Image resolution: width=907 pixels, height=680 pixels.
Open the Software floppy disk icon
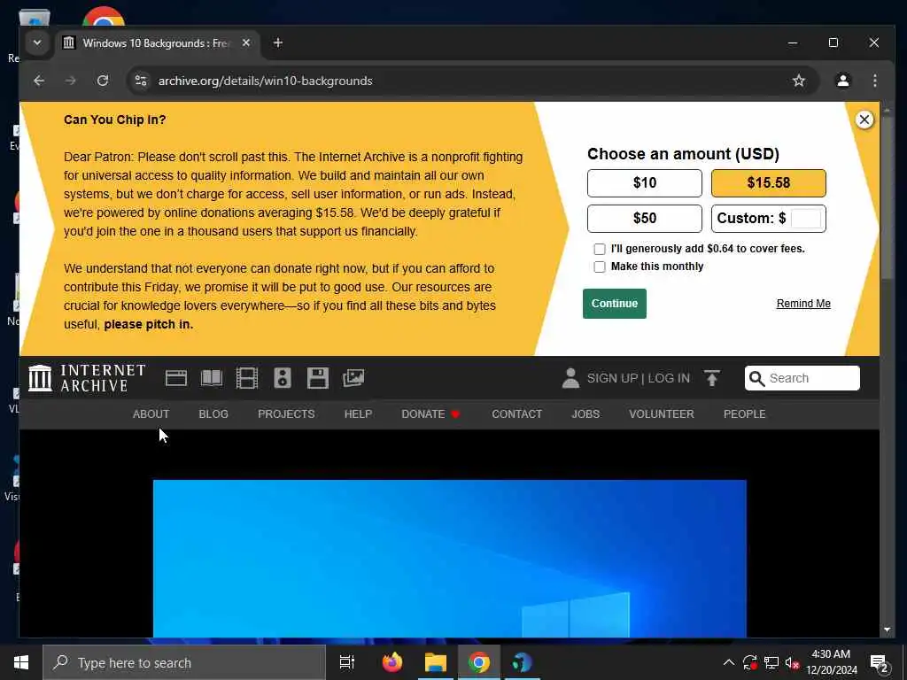tap(318, 378)
